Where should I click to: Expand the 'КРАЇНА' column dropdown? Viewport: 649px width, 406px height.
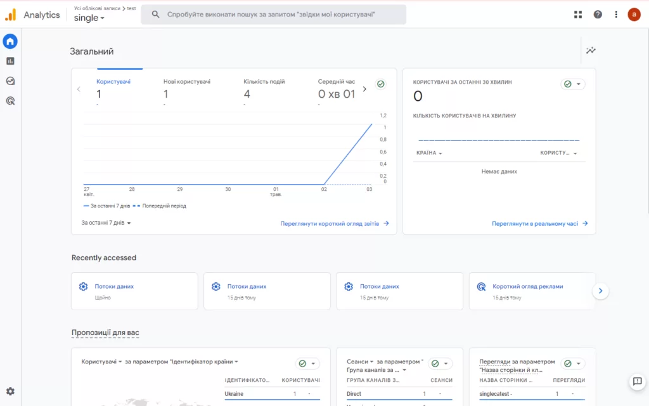click(x=429, y=153)
